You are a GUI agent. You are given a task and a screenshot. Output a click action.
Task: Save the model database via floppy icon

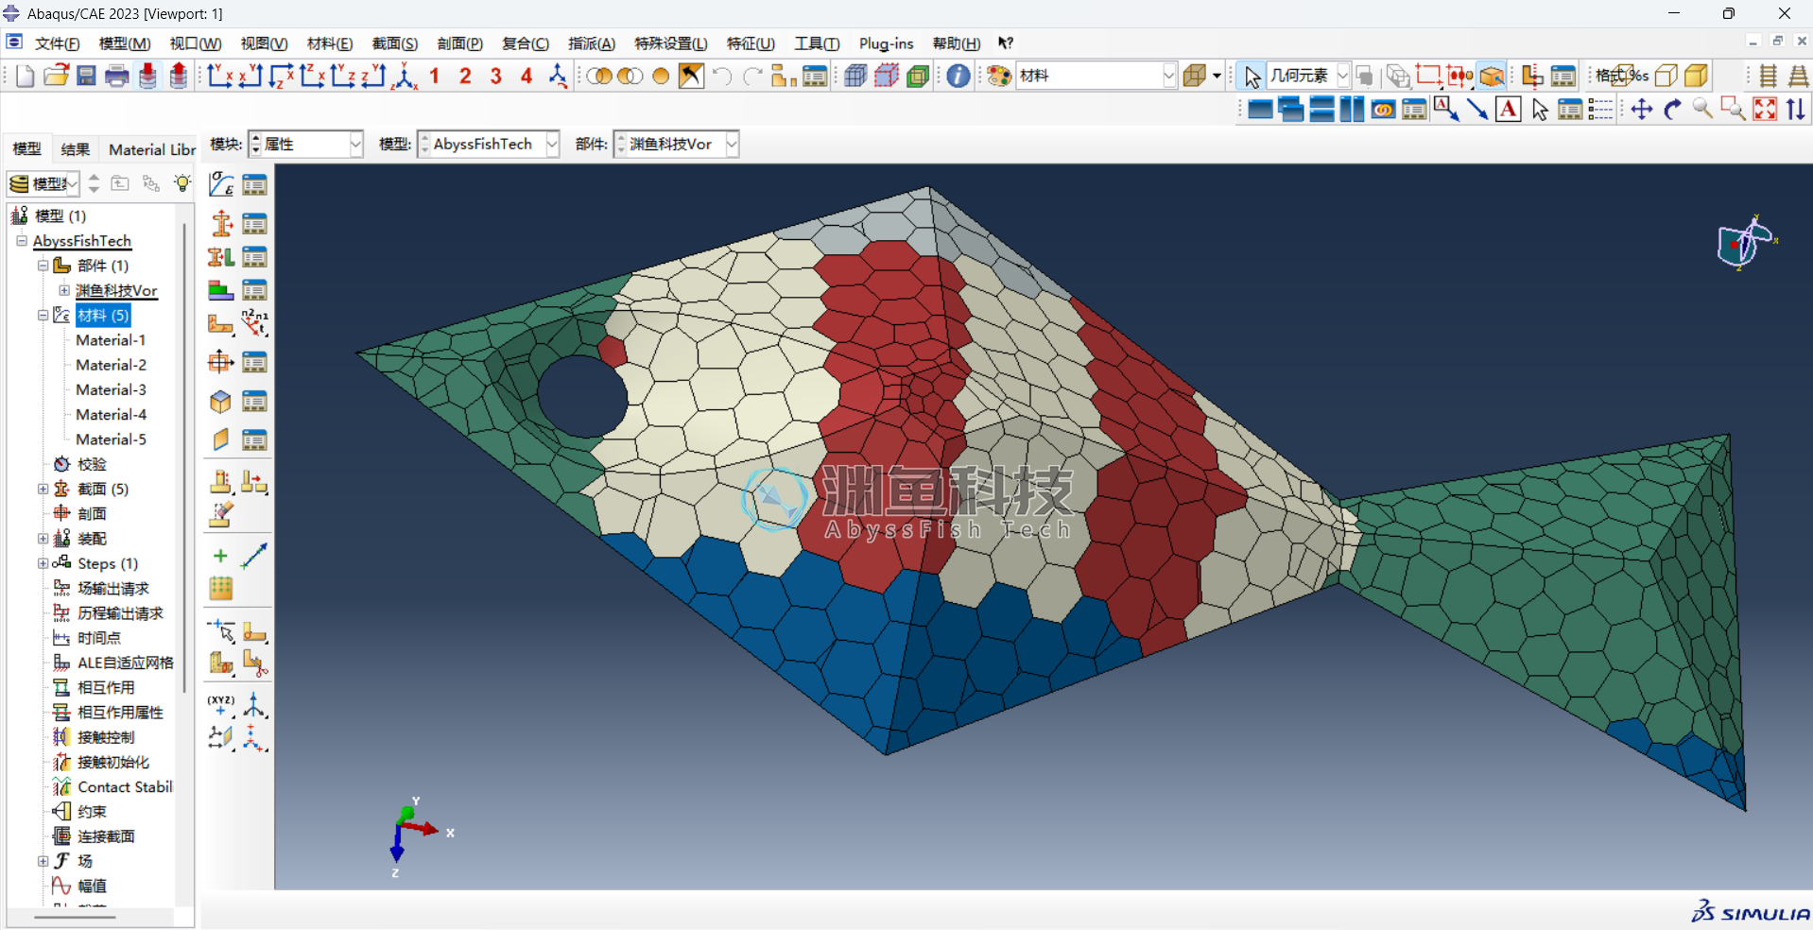click(x=86, y=76)
